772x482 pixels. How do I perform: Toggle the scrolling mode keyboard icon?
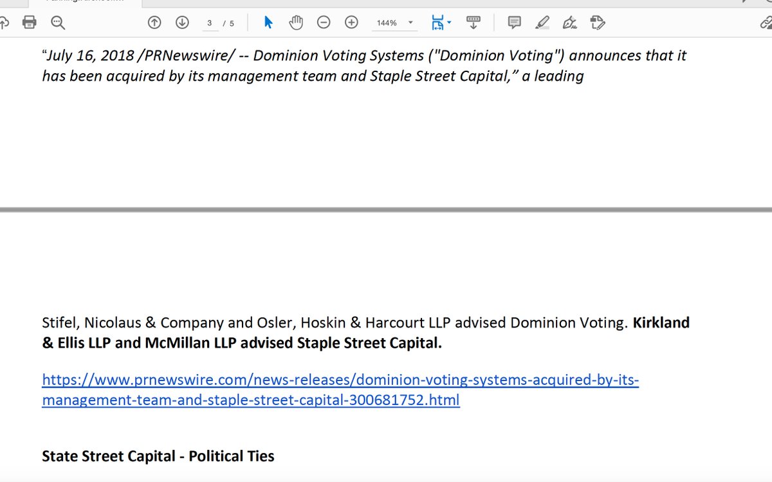(x=473, y=23)
